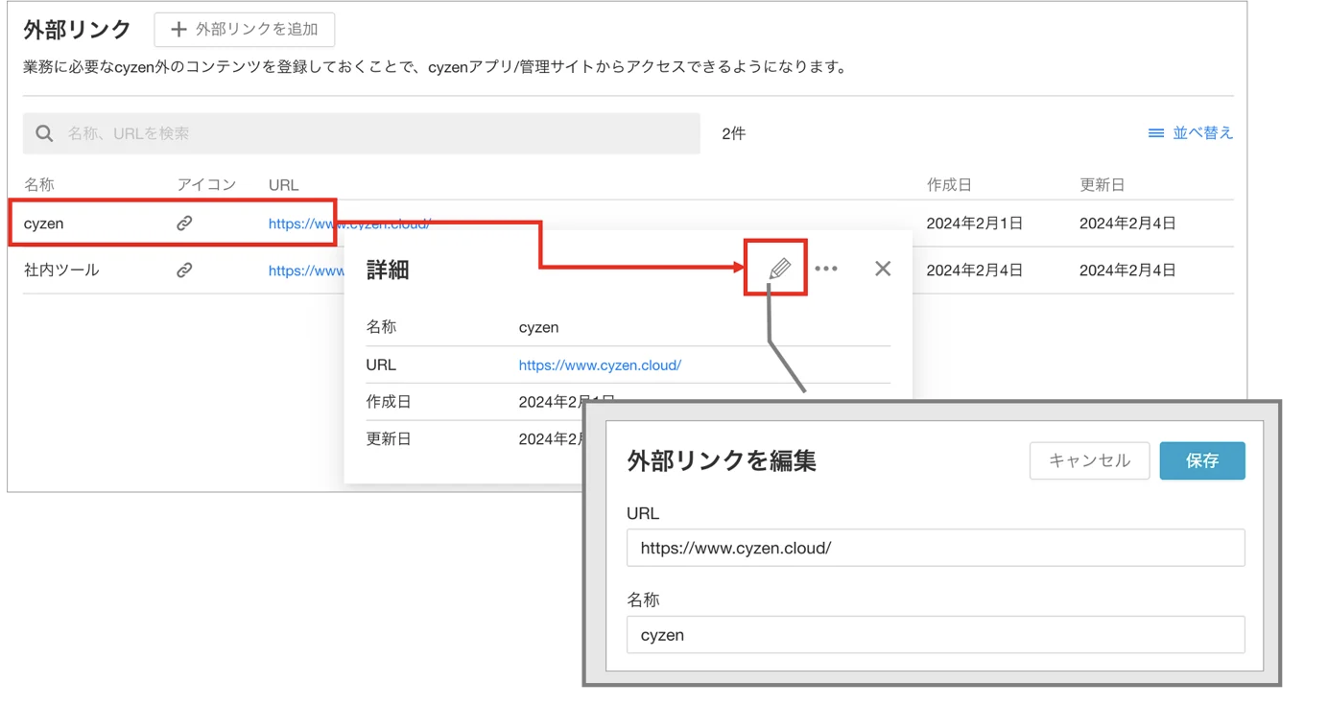Click the 名称 input field containing cyzen
1328x706 pixels.
coord(936,635)
